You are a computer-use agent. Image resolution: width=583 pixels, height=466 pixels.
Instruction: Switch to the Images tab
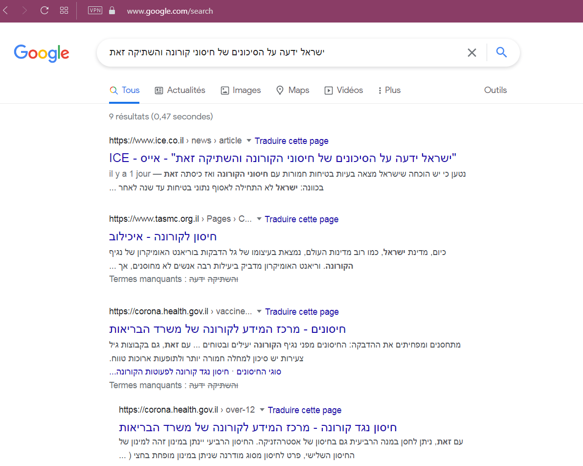pos(241,90)
